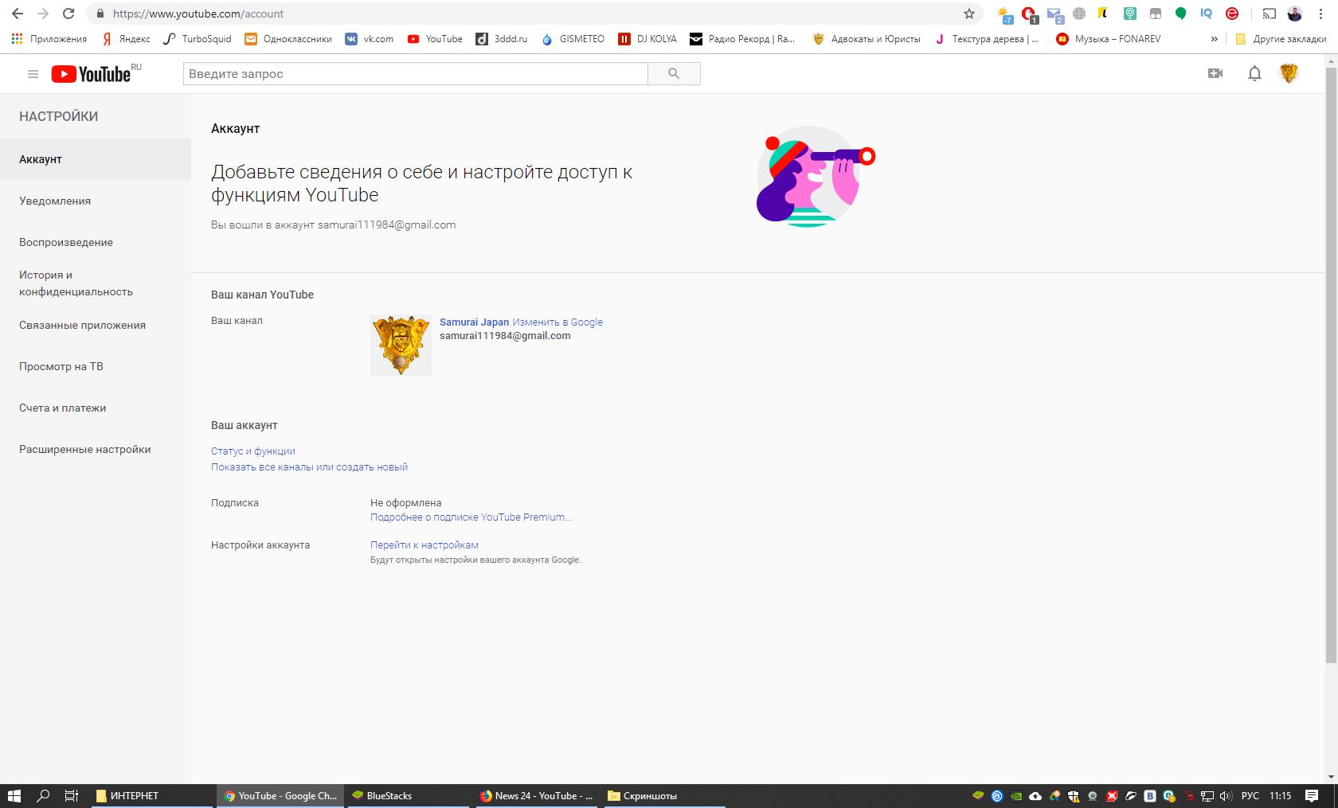
Task: Open the notifications bell
Action: [x=1254, y=74]
